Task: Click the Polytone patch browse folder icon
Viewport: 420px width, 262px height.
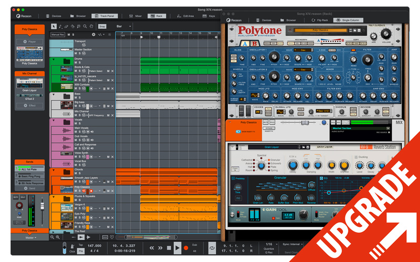Action: (355, 30)
